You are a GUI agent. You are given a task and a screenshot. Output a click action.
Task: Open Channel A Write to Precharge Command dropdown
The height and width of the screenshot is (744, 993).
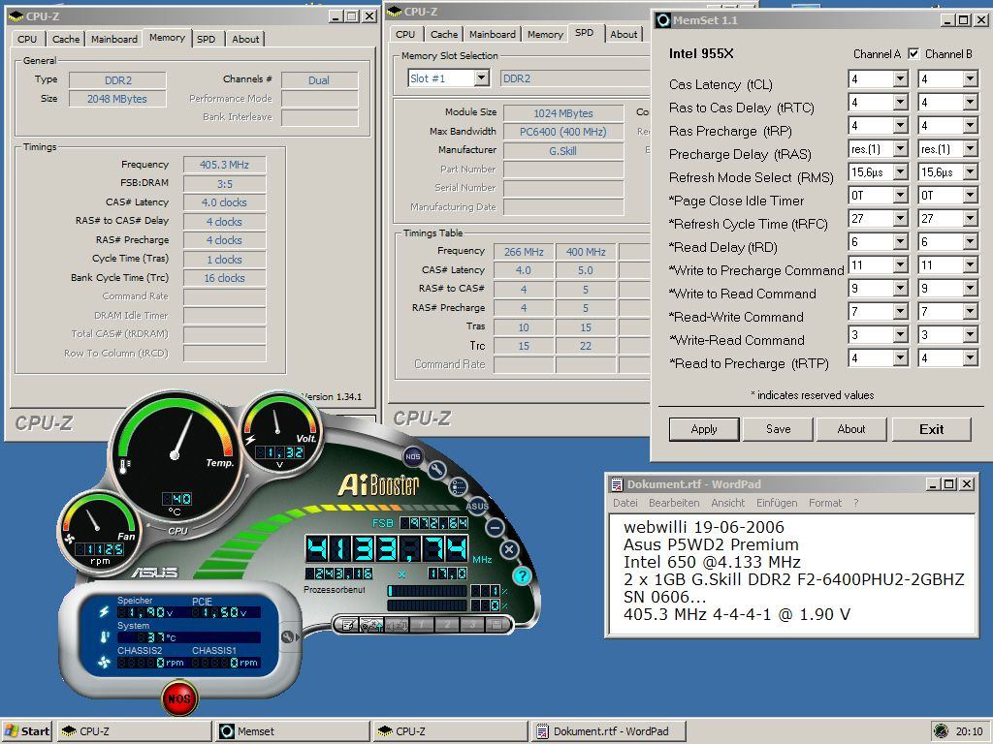point(901,265)
